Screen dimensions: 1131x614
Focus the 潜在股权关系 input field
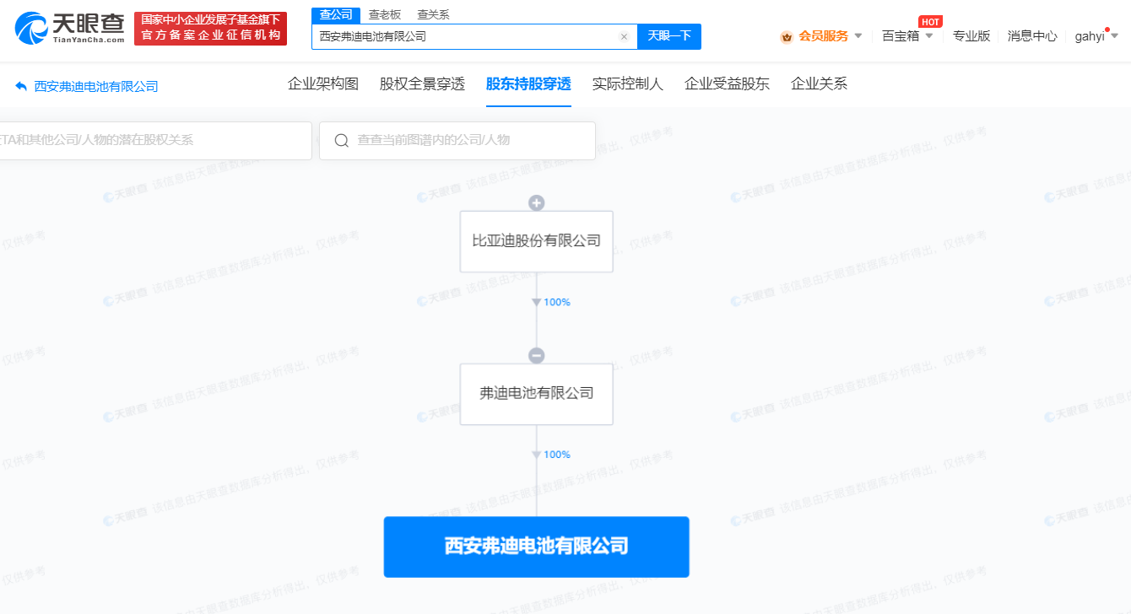(x=155, y=141)
